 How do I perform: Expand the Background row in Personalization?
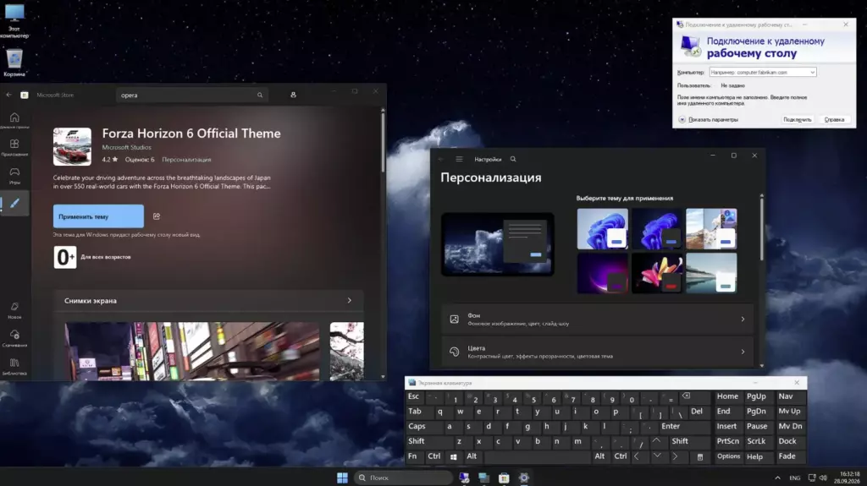coord(597,319)
